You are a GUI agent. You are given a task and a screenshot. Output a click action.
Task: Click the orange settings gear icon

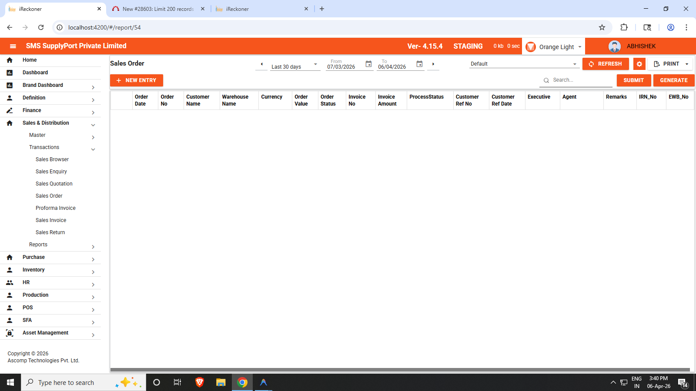pos(639,64)
